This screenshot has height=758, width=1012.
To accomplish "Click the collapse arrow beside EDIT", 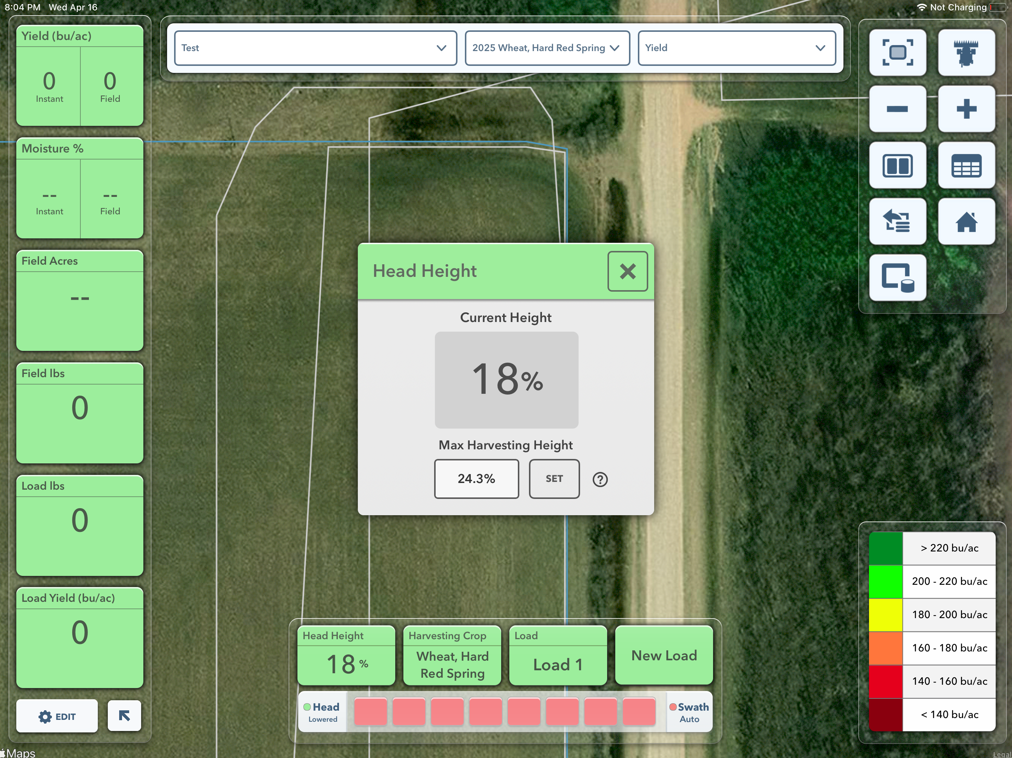I will click(x=124, y=715).
